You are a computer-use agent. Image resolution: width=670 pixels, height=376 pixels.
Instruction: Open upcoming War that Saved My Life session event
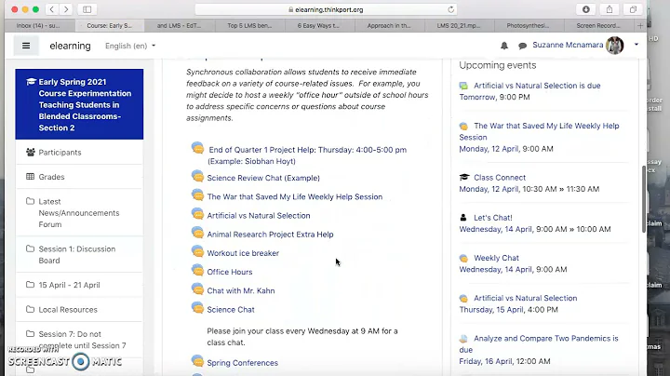click(539, 131)
